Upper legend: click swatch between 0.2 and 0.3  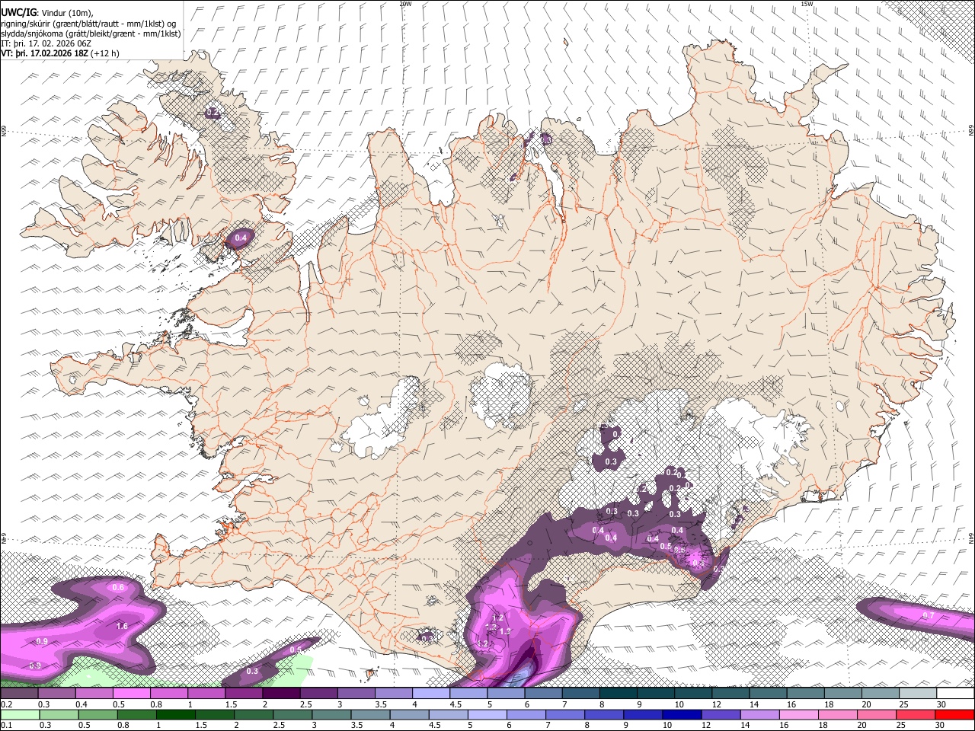[19, 694]
